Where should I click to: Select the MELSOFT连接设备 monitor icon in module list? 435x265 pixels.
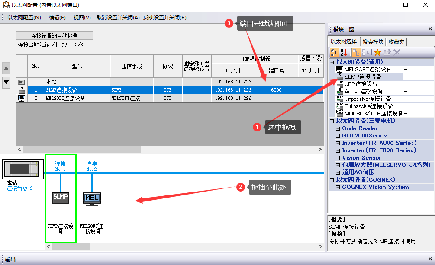tap(340, 69)
